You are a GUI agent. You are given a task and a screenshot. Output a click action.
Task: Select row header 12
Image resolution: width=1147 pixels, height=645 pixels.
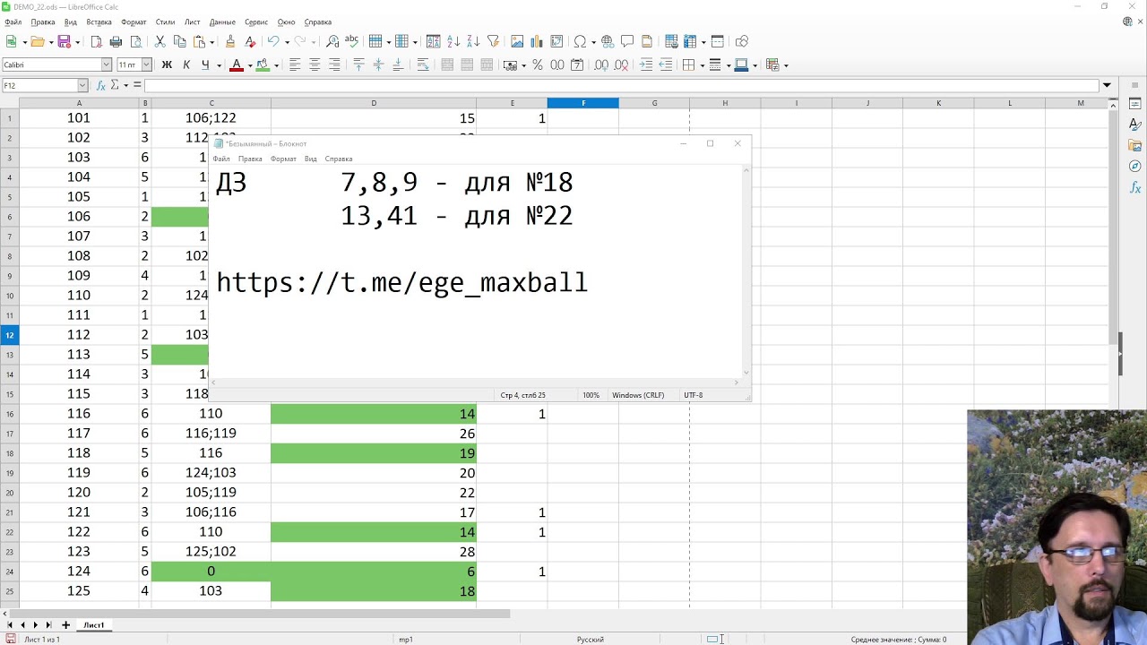click(x=9, y=335)
